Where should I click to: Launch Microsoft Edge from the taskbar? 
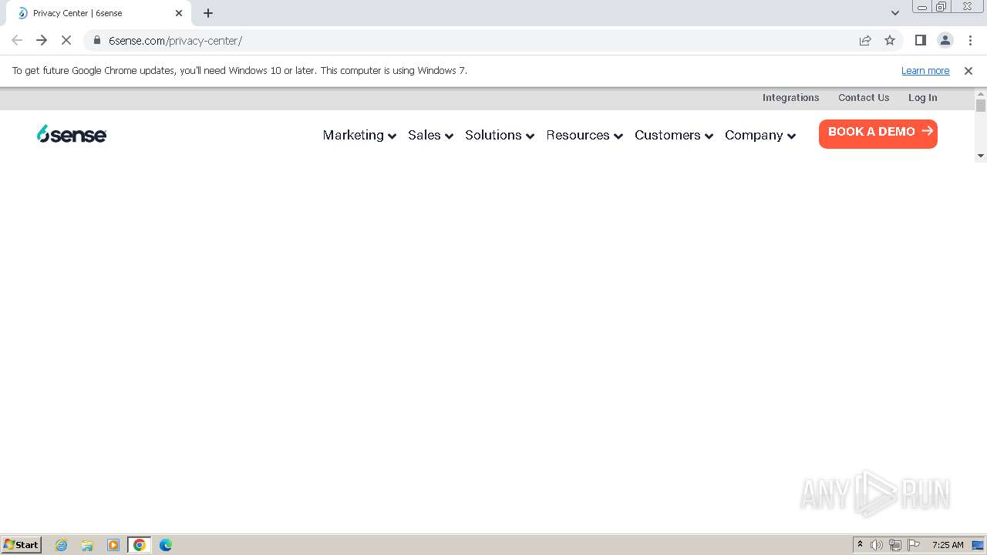pyautogui.click(x=166, y=545)
